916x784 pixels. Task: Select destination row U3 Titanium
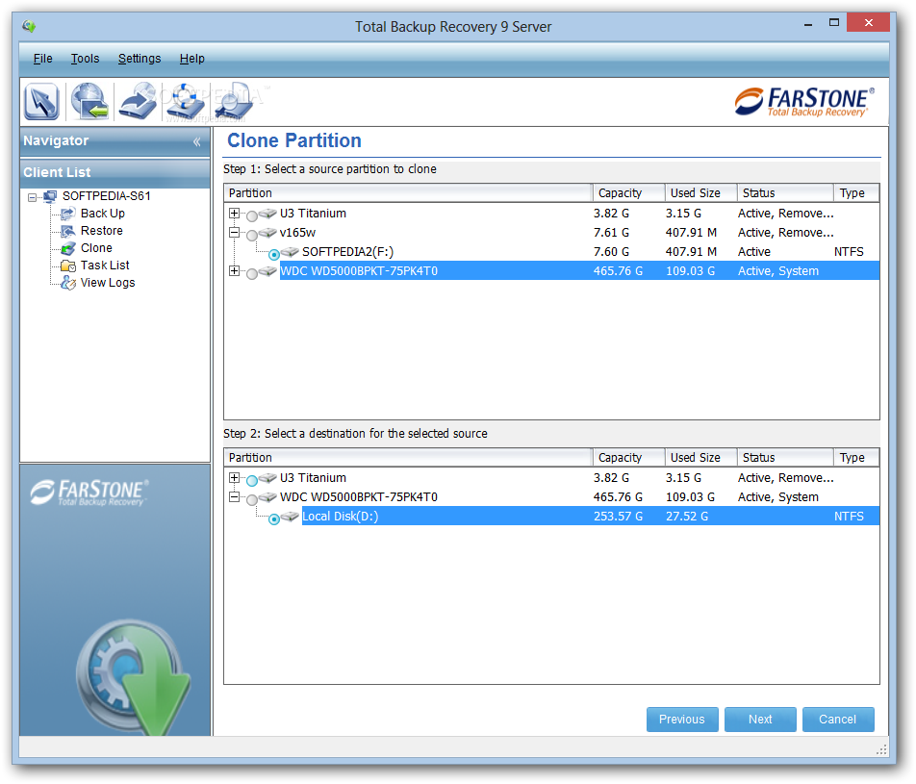coord(551,478)
